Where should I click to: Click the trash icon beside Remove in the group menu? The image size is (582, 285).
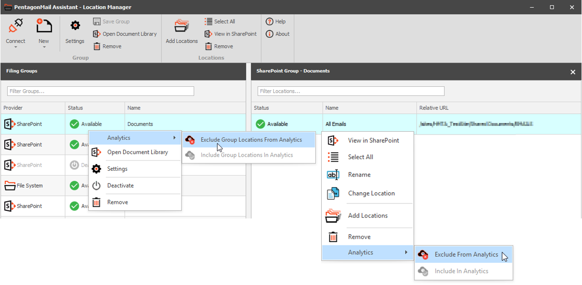click(x=97, y=202)
